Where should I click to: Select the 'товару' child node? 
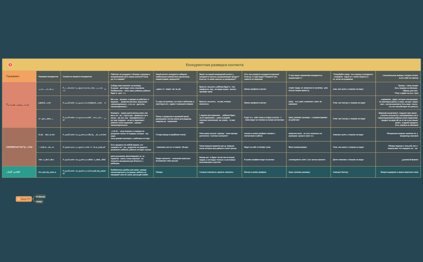[39, 202]
